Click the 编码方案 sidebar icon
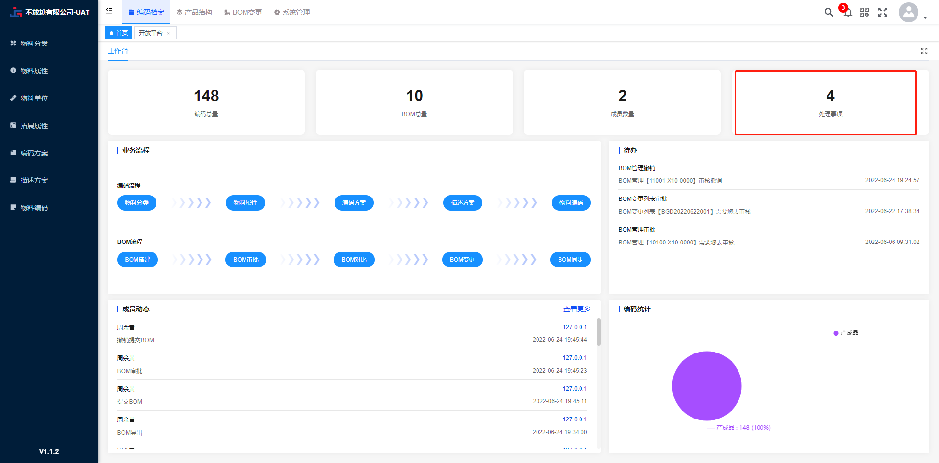Viewport: 939px width, 463px height. tap(13, 153)
